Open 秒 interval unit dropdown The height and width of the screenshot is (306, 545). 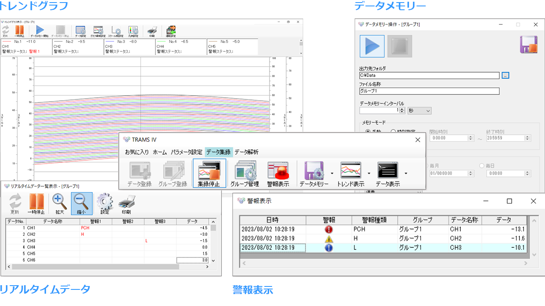pyautogui.click(x=419, y=110)
